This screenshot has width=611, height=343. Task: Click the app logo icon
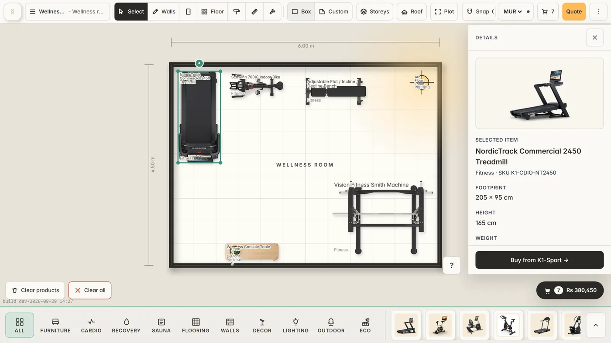point(12,12)
